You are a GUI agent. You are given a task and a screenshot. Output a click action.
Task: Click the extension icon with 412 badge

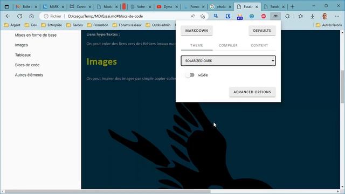tap(240, 17)
